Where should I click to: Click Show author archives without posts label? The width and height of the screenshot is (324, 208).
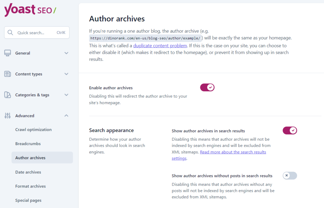click(222, 176)
